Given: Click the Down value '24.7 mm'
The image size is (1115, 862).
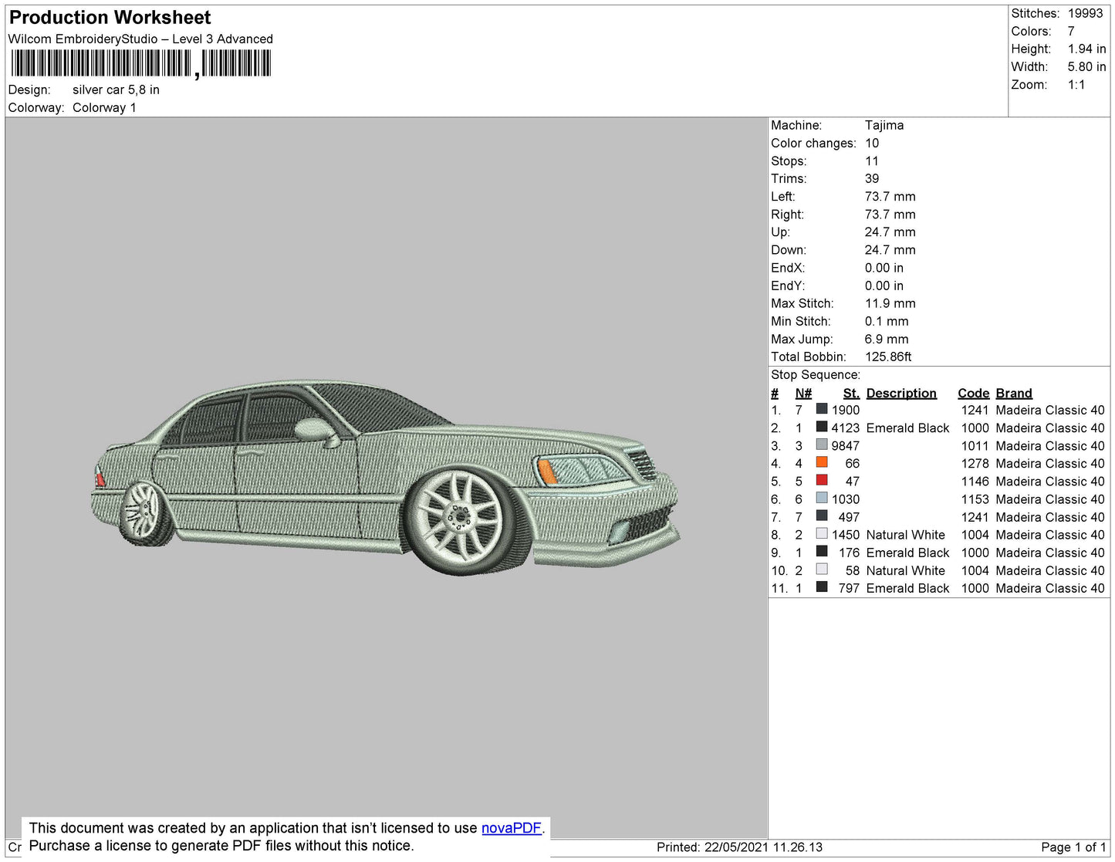Looking at the screenshot, I should click(890, 249).
